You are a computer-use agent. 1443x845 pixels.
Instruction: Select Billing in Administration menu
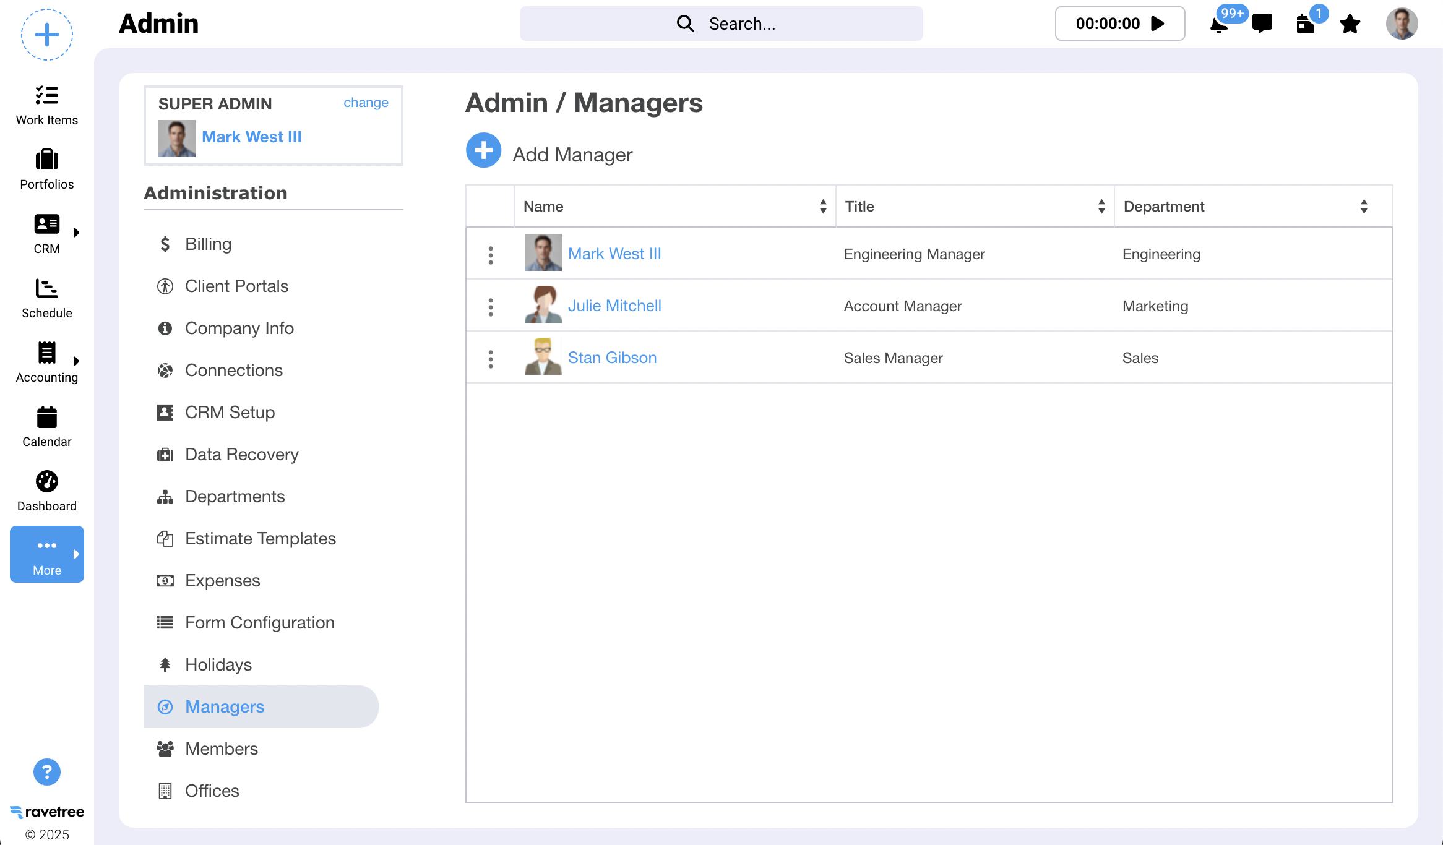(208, 244)
